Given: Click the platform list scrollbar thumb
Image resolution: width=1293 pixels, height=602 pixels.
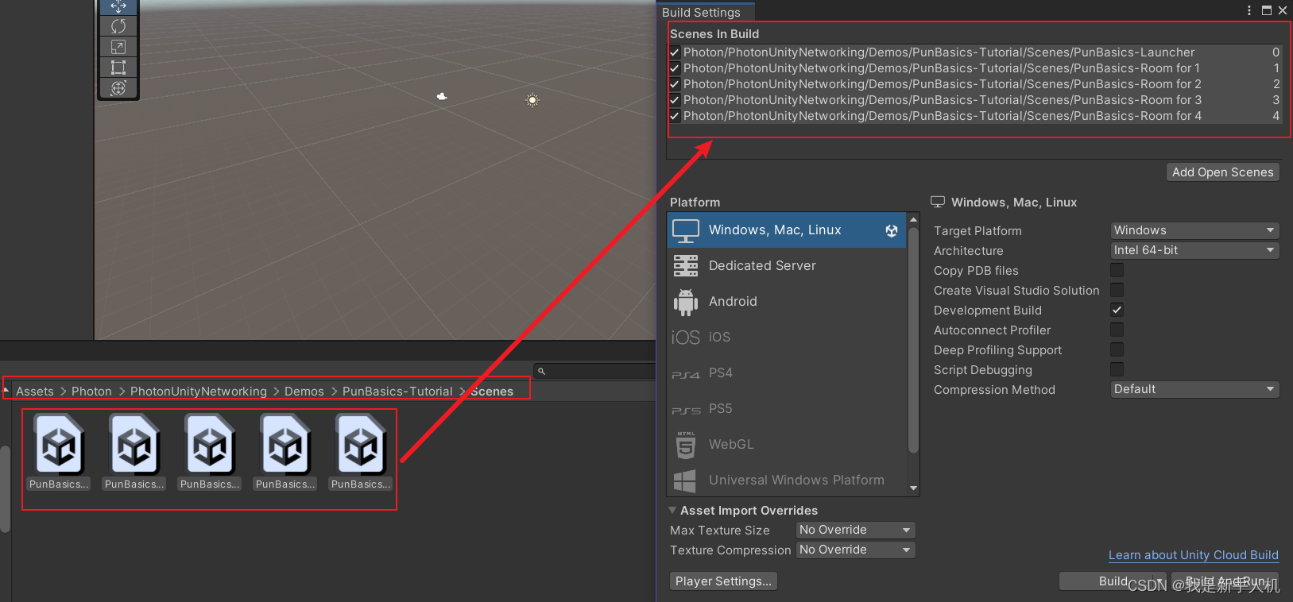Looking at the screenshot, I should tap(913, 340).
